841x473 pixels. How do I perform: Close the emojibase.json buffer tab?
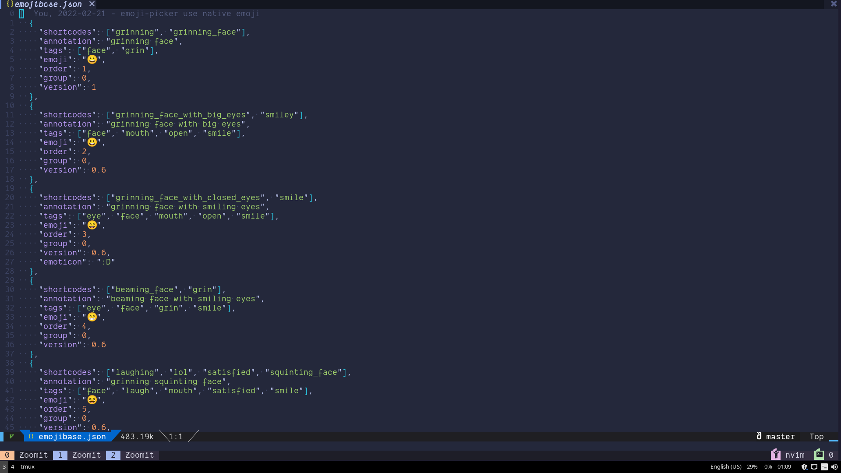coord(92,4)
